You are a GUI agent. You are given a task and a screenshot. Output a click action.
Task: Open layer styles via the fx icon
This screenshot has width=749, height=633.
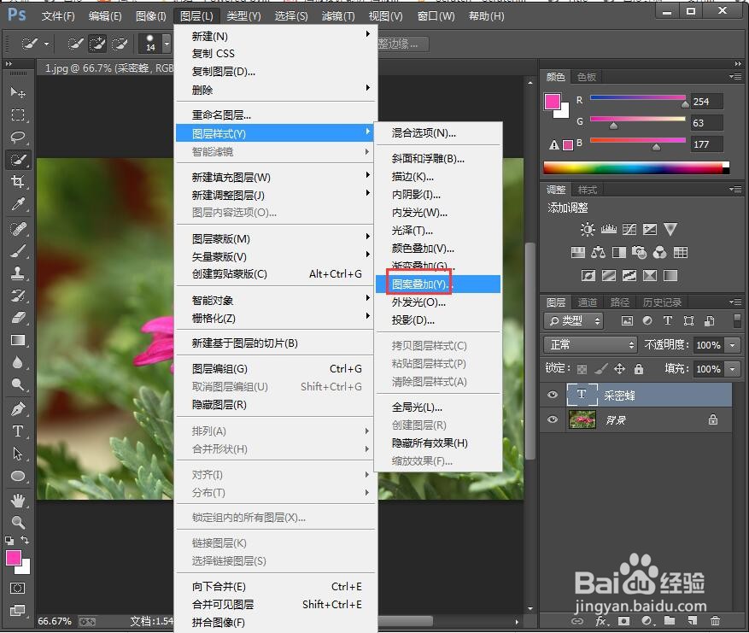coord(603,621)
